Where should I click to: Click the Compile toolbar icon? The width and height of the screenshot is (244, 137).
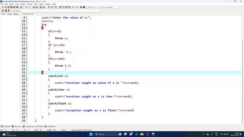click(x=60, y=7)
